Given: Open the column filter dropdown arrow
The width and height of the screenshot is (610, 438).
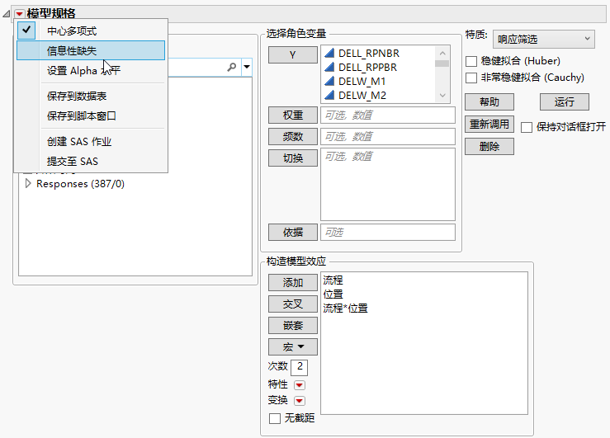Looking at the screenshot, I should [x=247, y=67].
